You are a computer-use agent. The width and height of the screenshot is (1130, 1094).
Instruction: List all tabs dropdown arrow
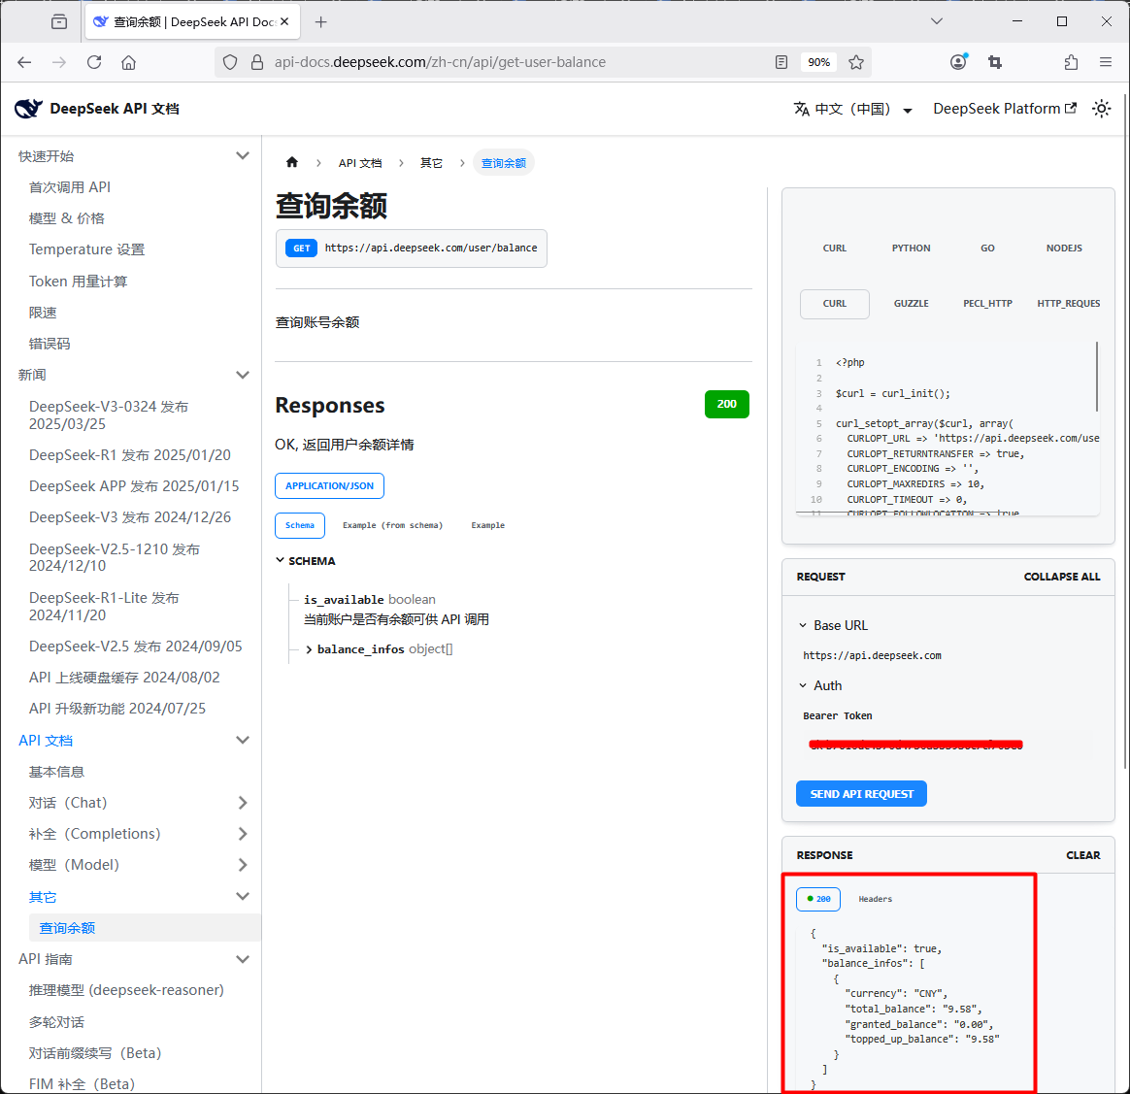pos(937,21)
